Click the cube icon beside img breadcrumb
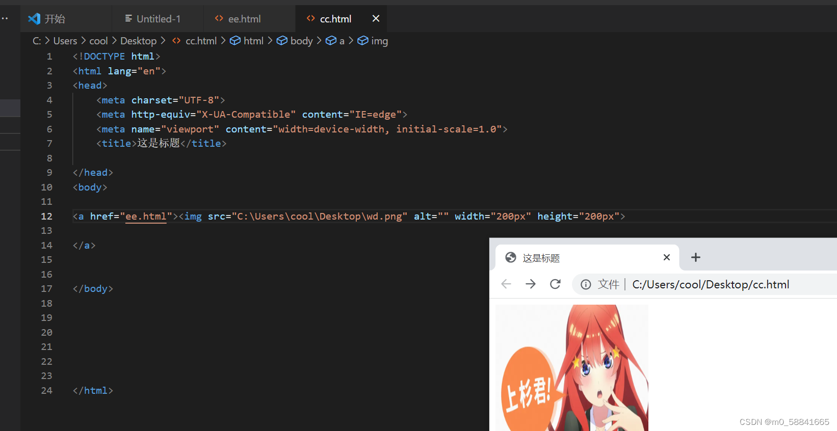Screen dimensions: 837x431 pyautogui.click(x=362, y=40)
